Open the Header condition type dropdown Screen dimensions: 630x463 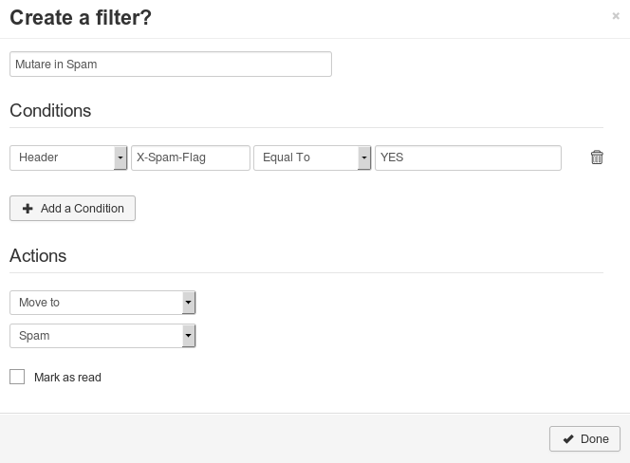[62, 157]
